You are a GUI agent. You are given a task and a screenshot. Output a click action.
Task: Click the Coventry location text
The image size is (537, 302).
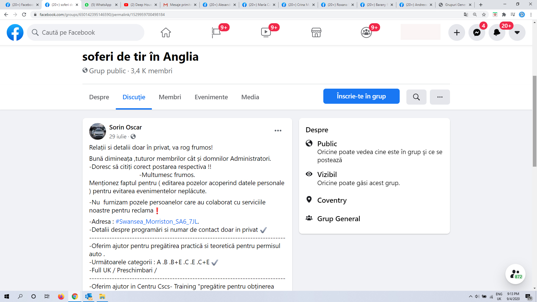point(332,200)
